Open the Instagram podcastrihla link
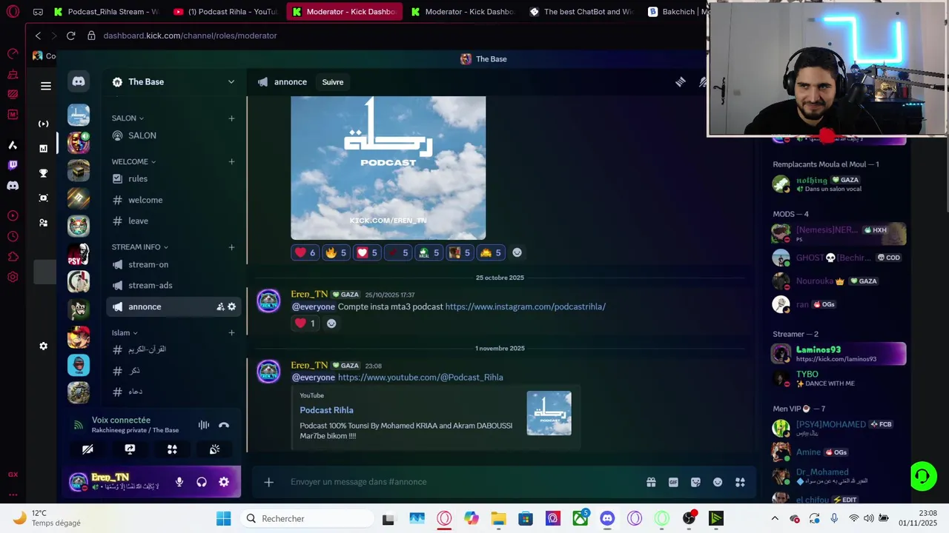The height and width of the screenshot is (533, 949). click(525, 306)
